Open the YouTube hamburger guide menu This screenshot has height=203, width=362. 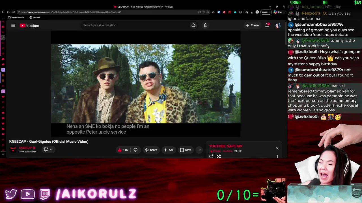[13, 25]
